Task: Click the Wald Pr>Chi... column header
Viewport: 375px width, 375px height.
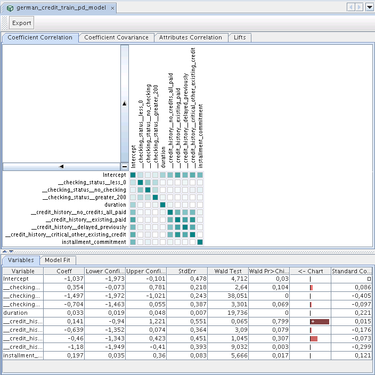Action: (x=269, y=271)
